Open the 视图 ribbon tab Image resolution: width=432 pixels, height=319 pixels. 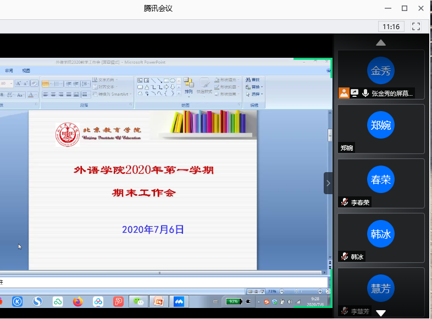pos(26,70)
